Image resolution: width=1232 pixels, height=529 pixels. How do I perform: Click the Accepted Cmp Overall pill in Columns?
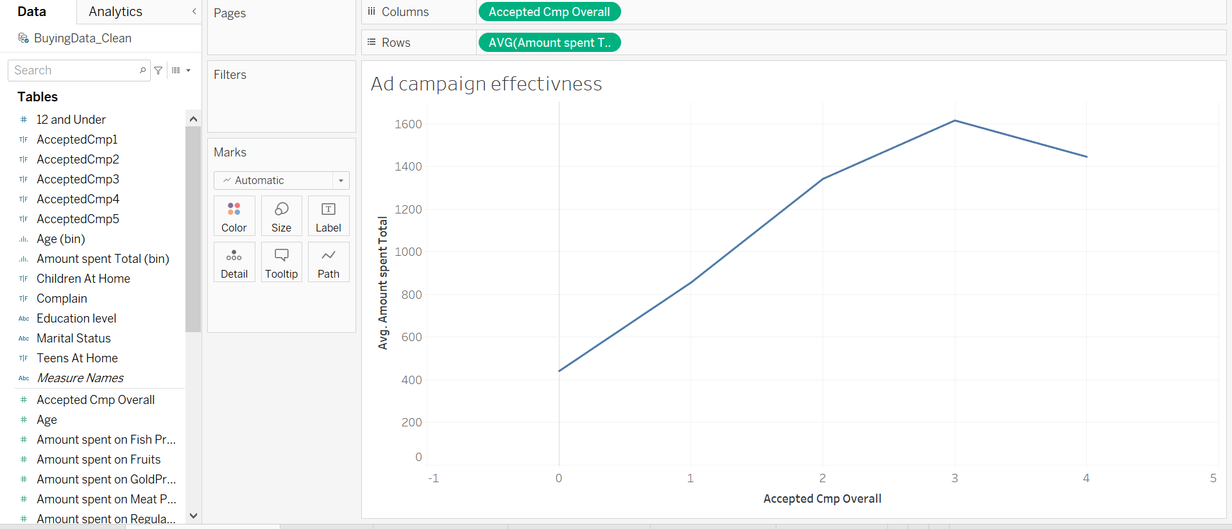[x=549, y=12]
